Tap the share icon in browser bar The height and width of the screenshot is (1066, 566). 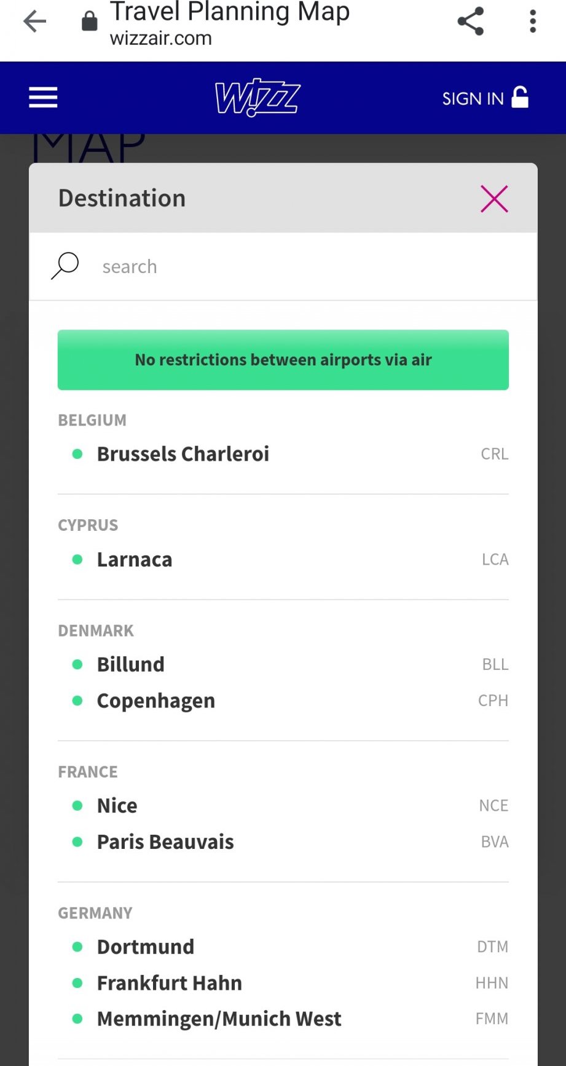point(471,22)
